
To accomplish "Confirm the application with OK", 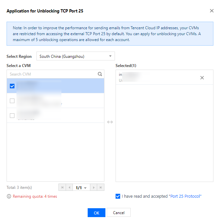I will pyautogui.click(x=96, y=213).
